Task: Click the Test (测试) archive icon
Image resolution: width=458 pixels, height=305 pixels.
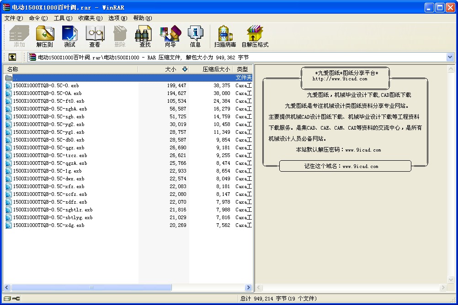Action: point(70,37)
